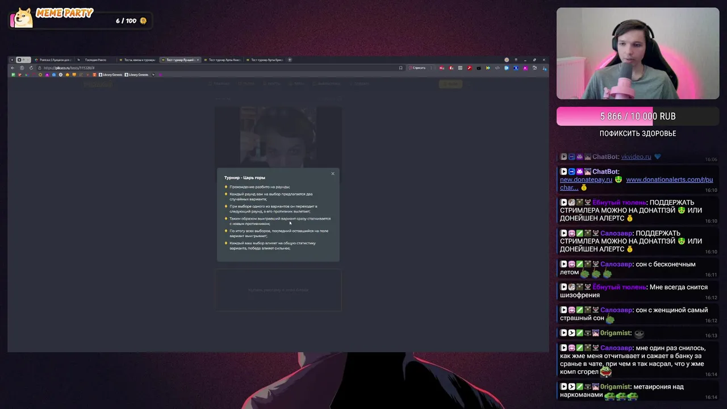Image resolution: width=727 pixels, height=409 pixels.
Task: Switch to the Господин Никло tab
Action: coord(95,60)
